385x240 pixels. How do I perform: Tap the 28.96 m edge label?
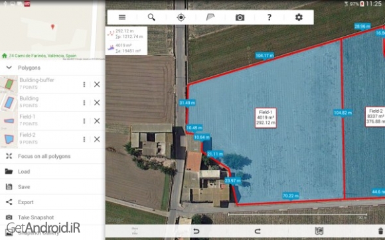tap(362, 27)
